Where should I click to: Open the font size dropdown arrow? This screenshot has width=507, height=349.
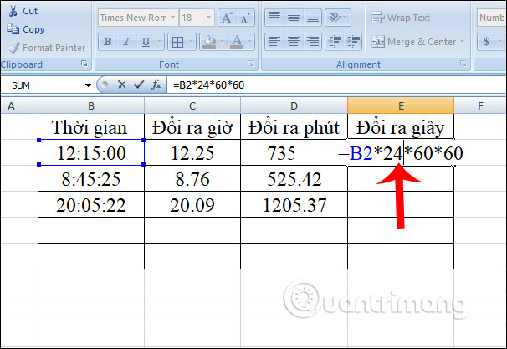[209, 18]
